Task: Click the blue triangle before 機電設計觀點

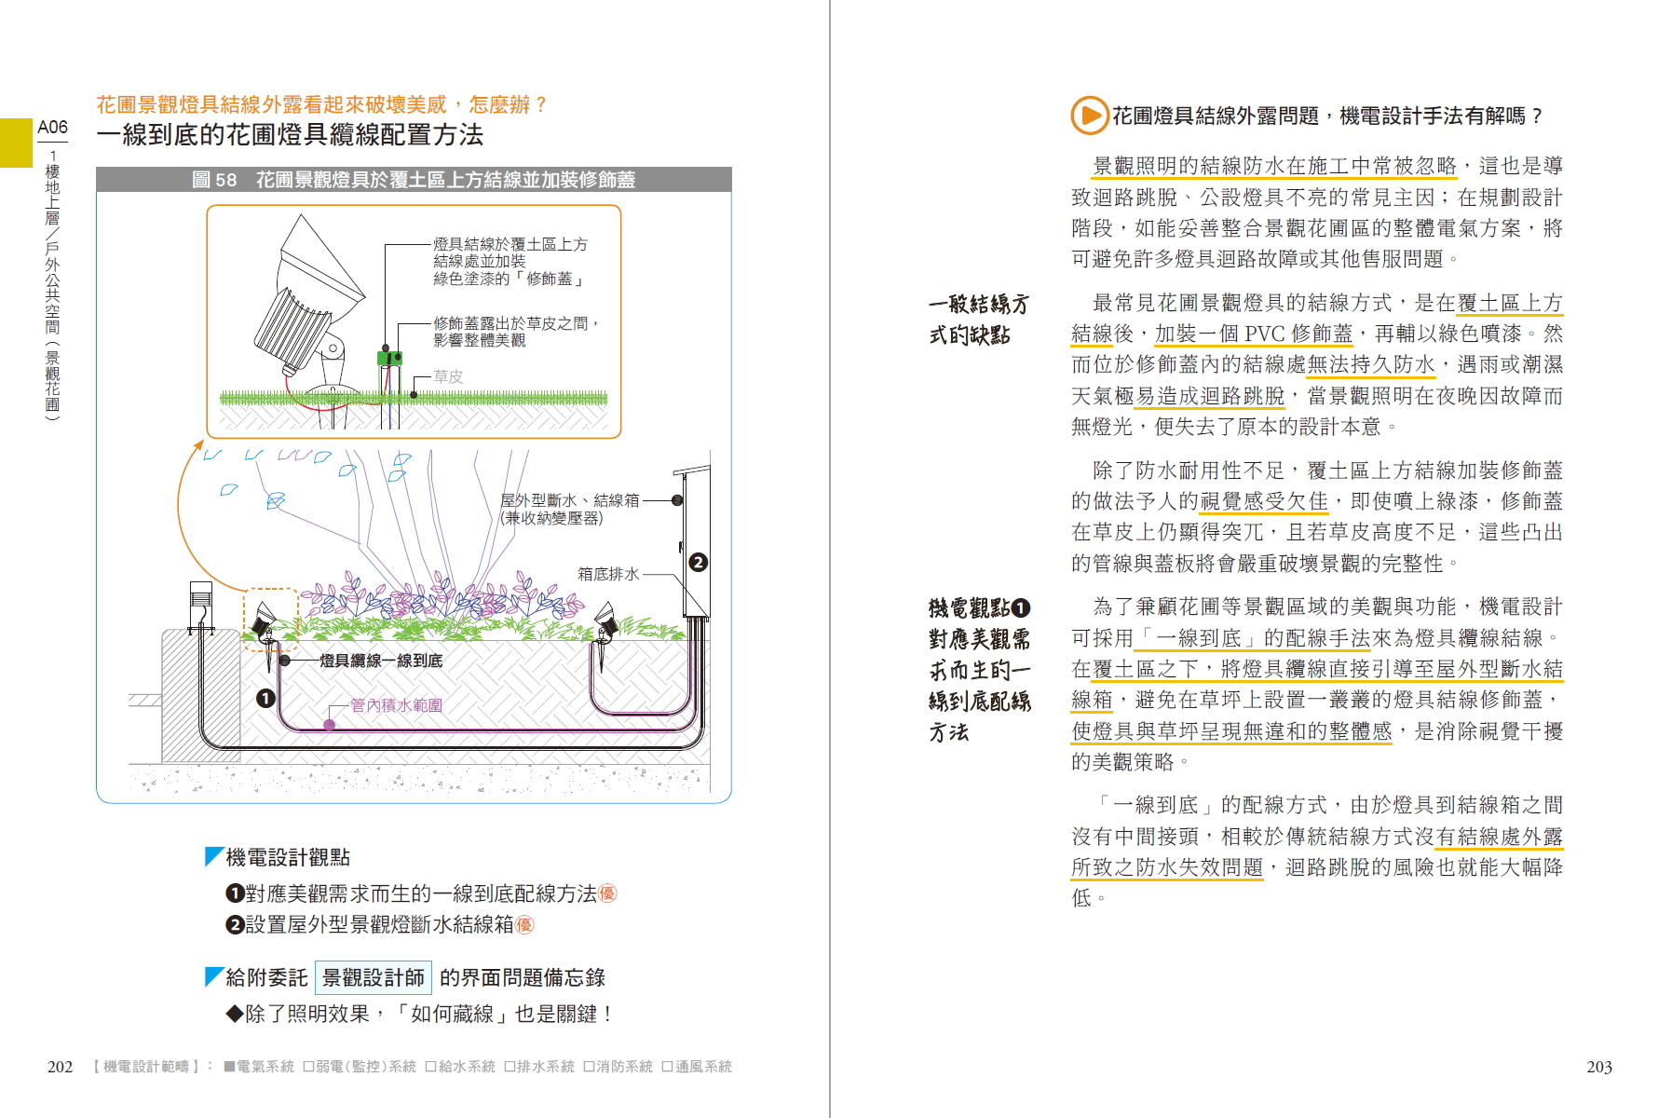Action: tap(213, 856)
